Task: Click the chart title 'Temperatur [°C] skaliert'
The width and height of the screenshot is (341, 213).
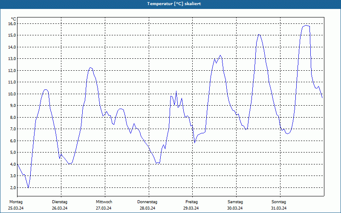Action: pyautogui.click(x=174, y=4)
